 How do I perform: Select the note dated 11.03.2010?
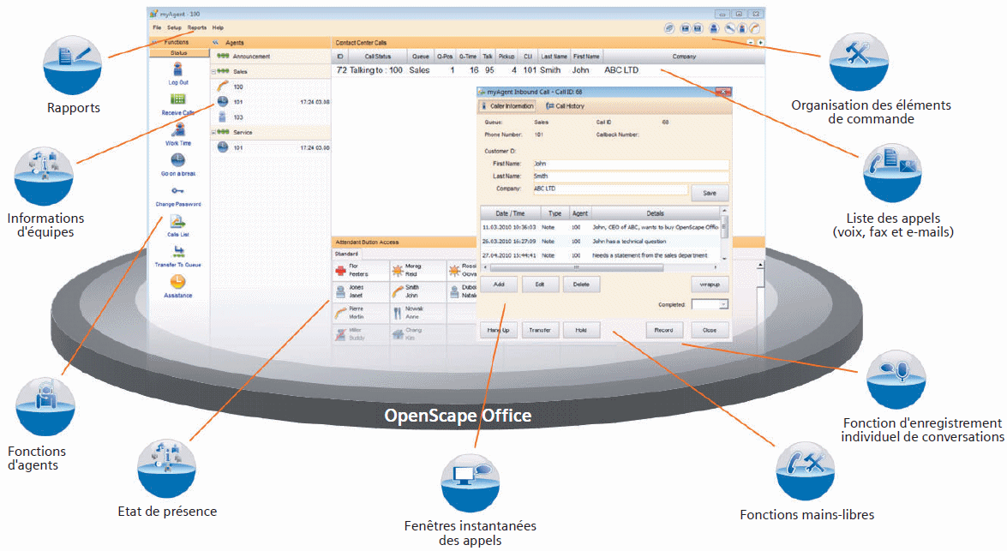coord(601,227)
